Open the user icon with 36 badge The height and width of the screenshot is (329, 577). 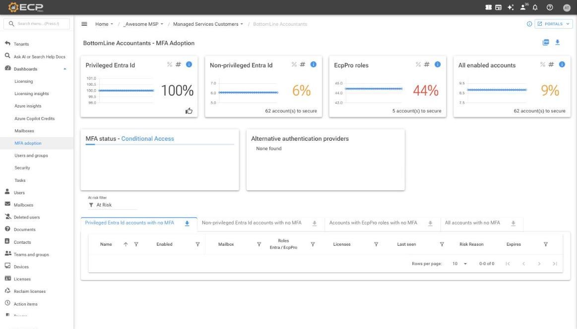tap(523, 7)
